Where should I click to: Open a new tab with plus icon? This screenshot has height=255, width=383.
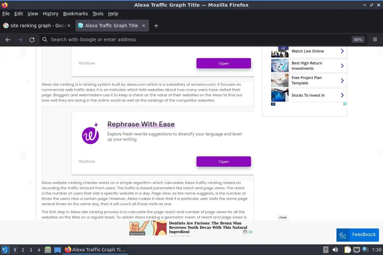(x=156, y=26)
